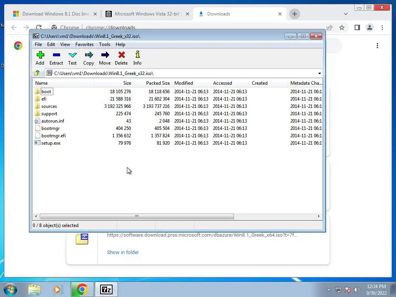Open the Edit menu in 7-Zip

tap(51, 44)
